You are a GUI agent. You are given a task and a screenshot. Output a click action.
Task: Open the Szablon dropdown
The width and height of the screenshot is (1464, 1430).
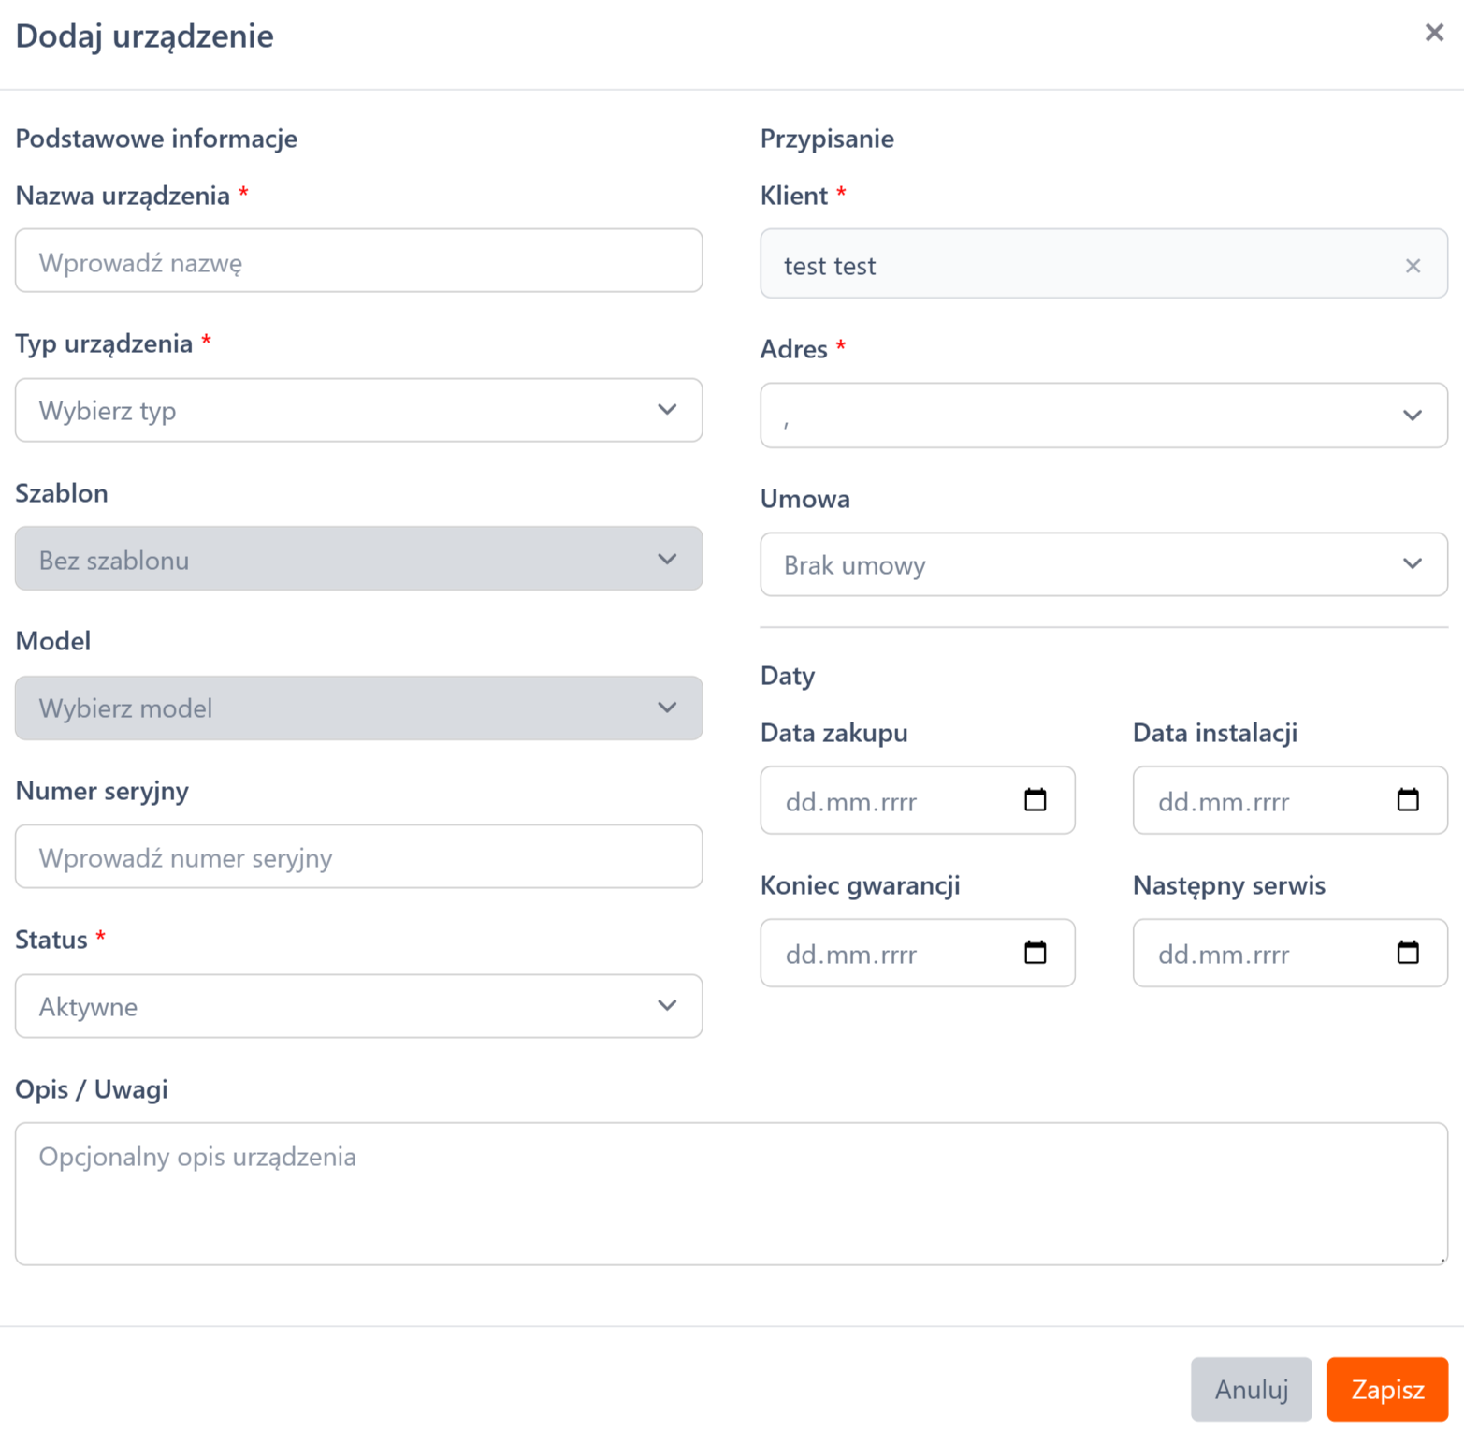(x=358, y=559)
